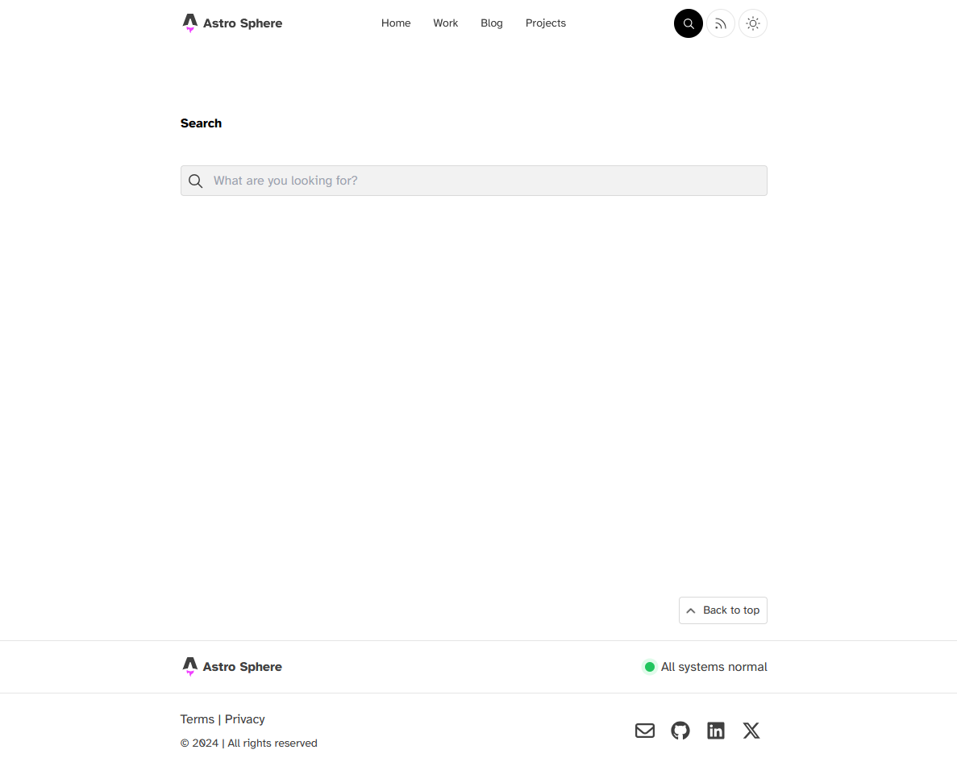Go to the Home nav item

(x=396, y=23)
